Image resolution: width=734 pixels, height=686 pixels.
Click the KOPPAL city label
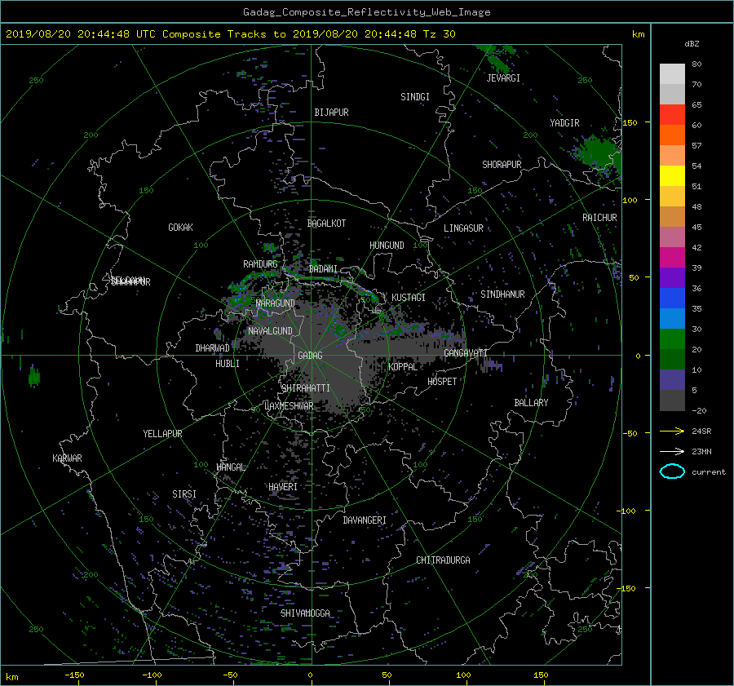click(403, 367)
